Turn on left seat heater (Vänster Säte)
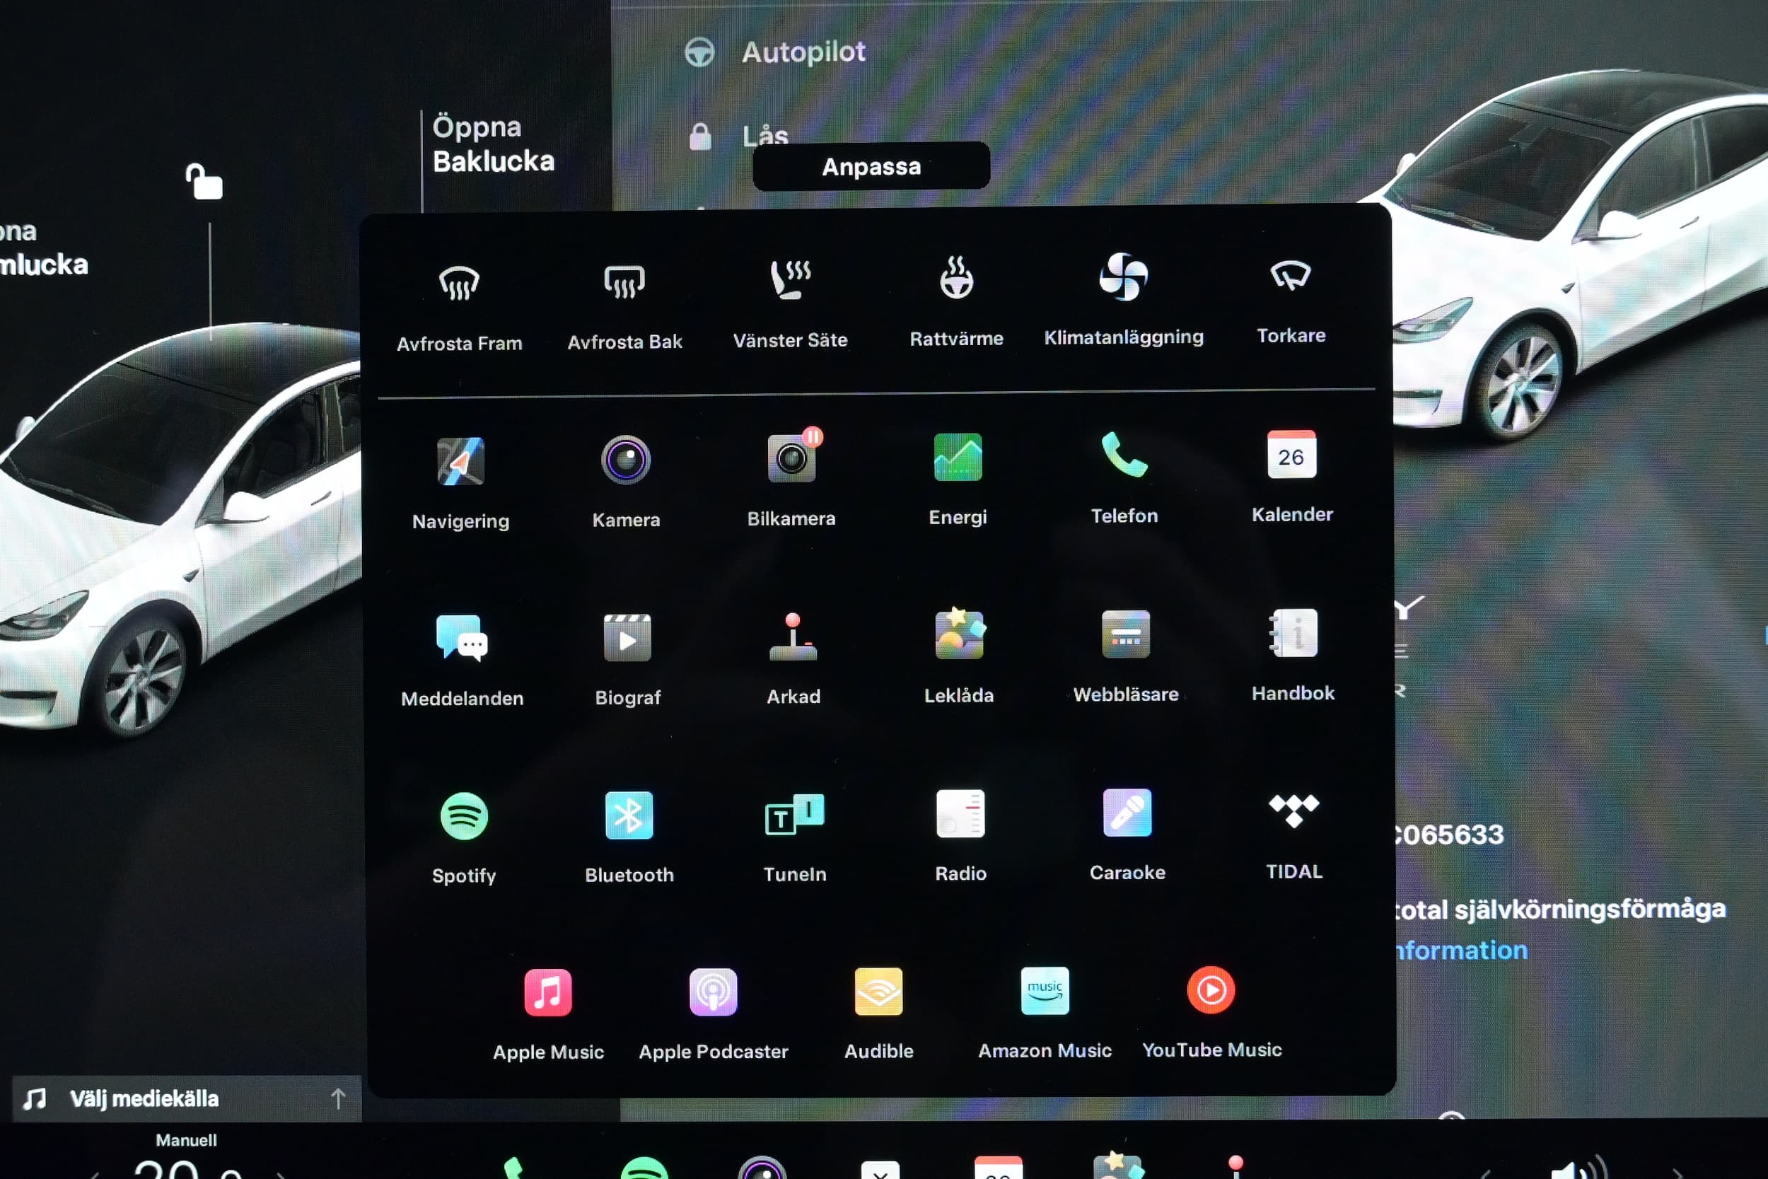The image size is (1768, 1179). click(790, 305)
